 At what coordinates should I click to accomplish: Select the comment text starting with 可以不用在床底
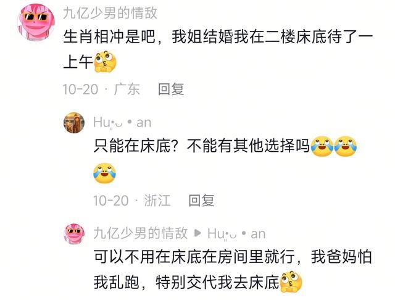coord(233,269)
